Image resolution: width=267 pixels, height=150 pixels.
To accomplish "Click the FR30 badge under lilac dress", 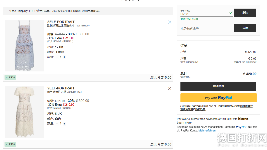I will tap(10, 77).
